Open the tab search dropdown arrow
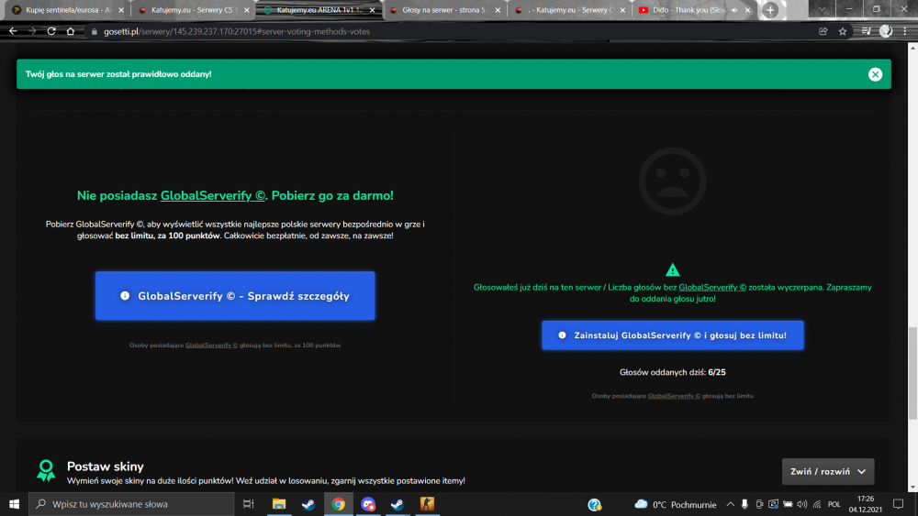The width and height of the screenshot is (918, 516). coord(822,9)
